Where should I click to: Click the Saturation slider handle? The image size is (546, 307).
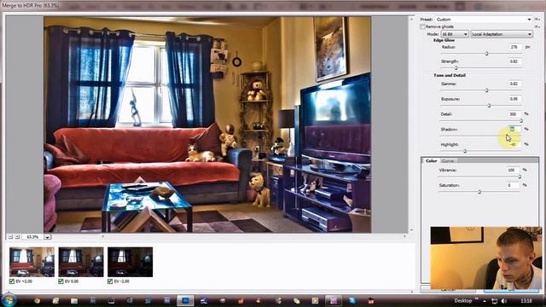pos(479,192)
